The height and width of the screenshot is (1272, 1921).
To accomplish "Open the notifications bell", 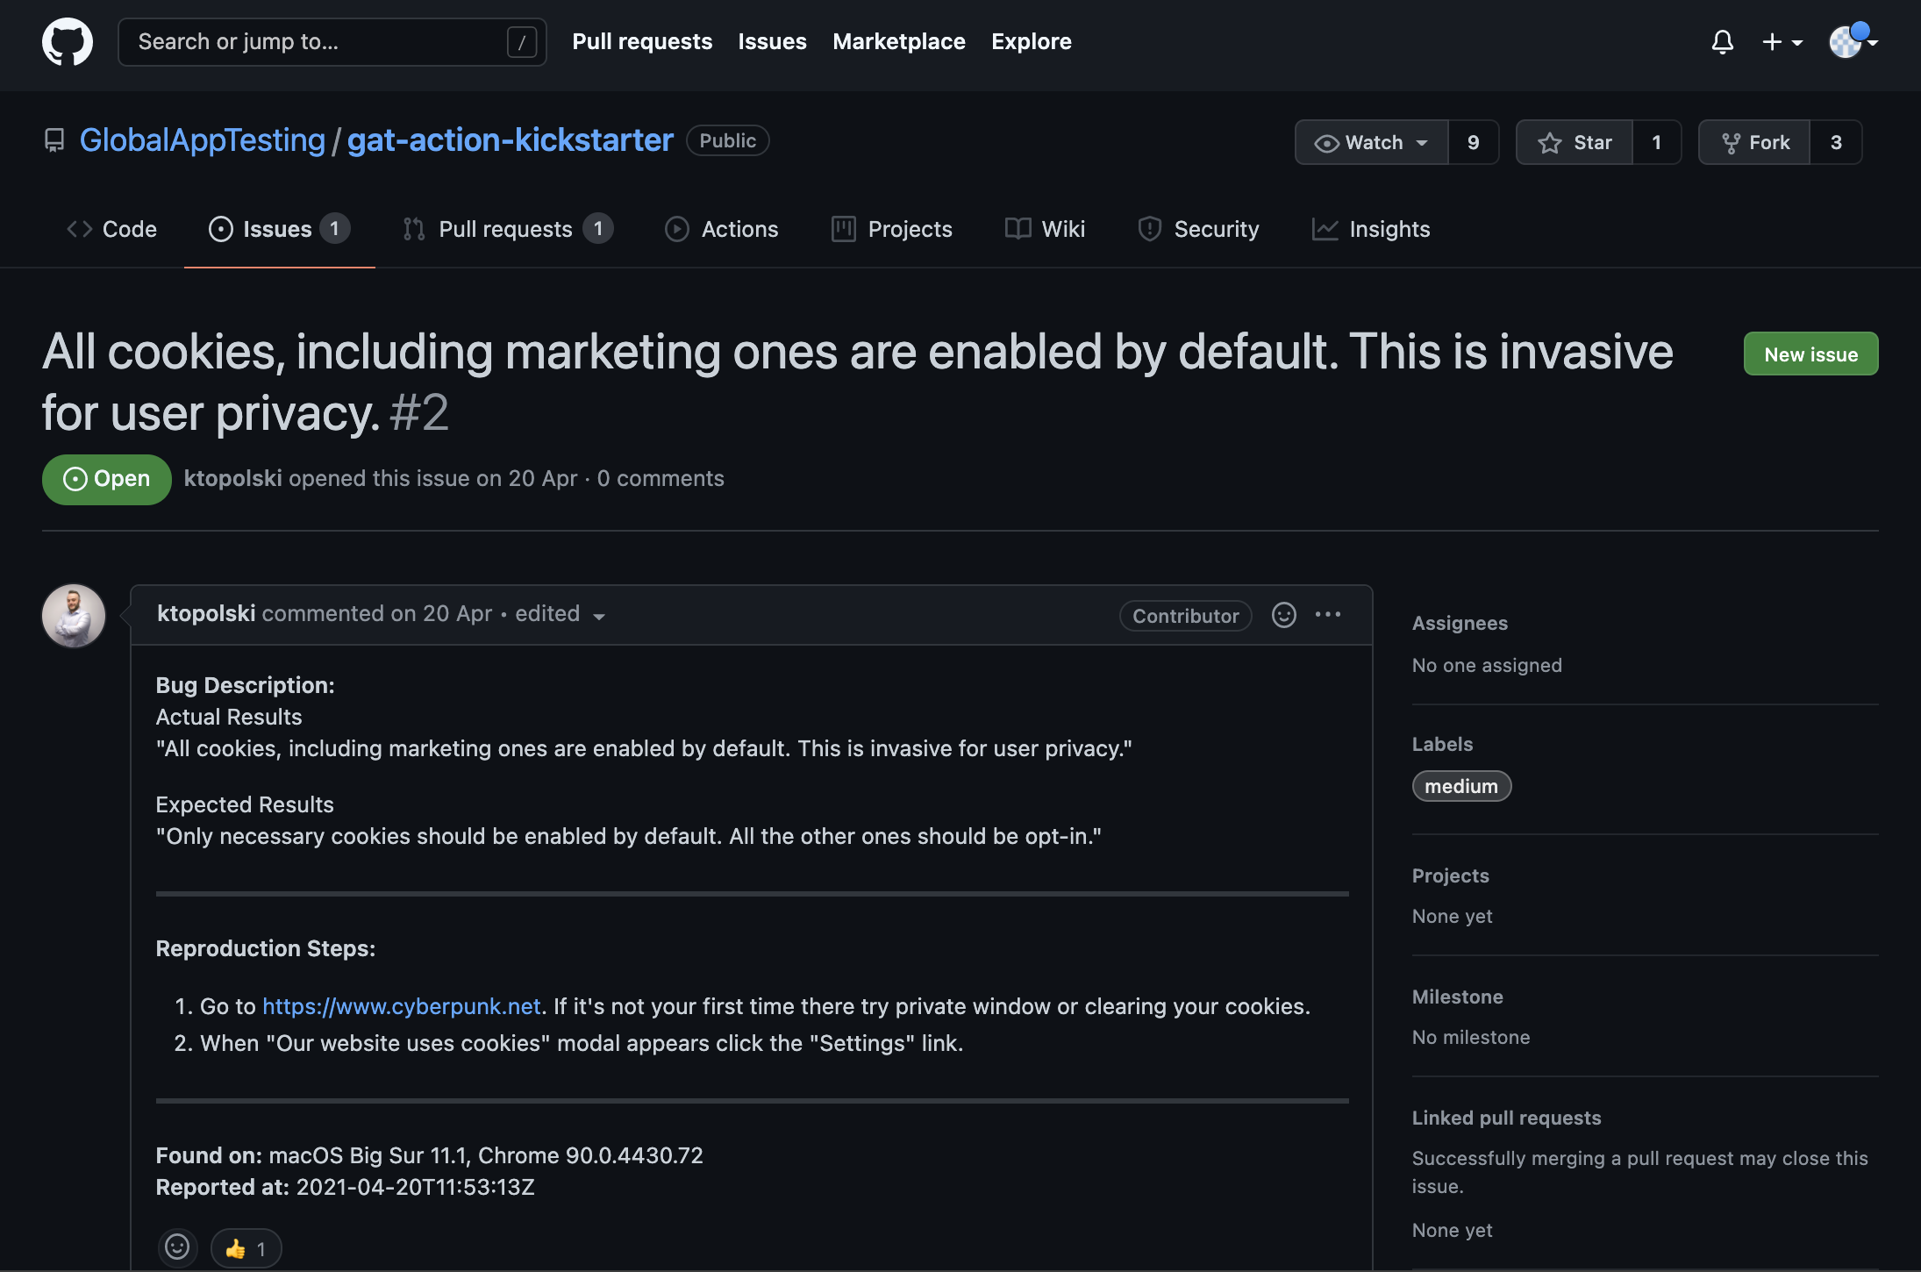I will tap(1722, 41).
